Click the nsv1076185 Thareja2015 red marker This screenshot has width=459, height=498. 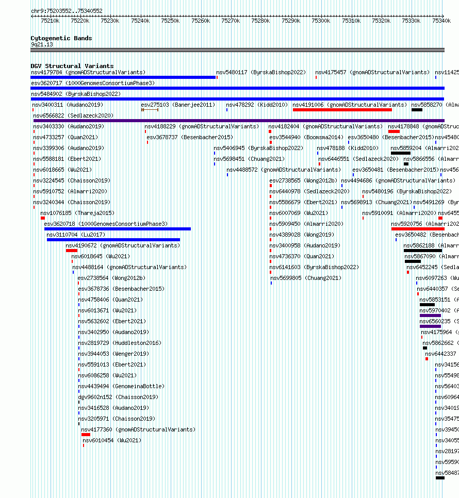43,218
